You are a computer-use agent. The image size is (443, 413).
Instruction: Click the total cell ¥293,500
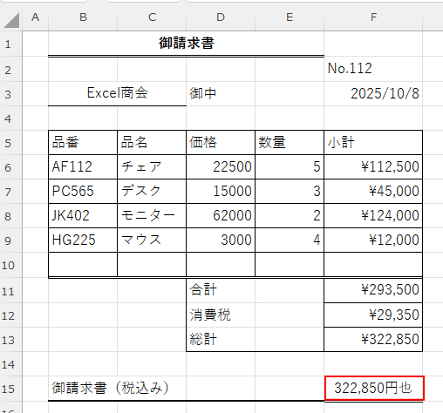click(x=373, y=290)
